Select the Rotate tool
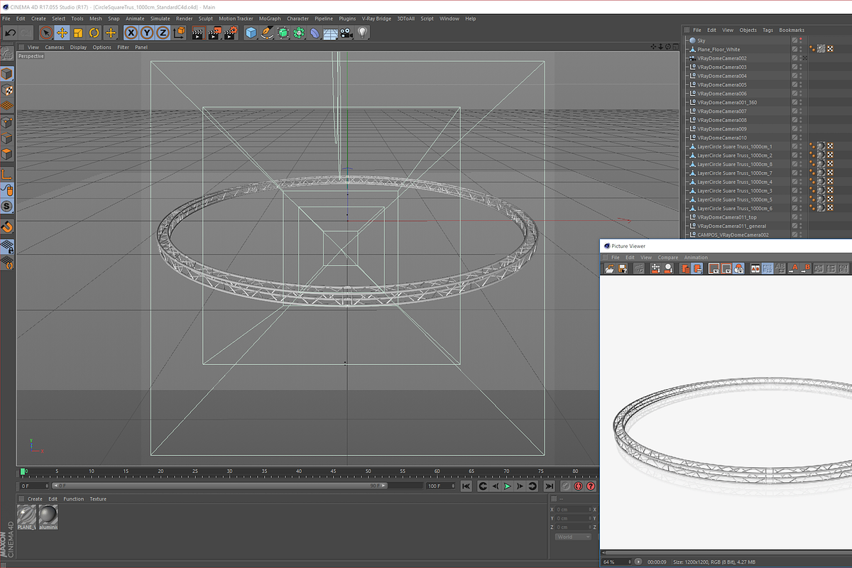This screenshot has width=852, height=568. tap(94, 33)
